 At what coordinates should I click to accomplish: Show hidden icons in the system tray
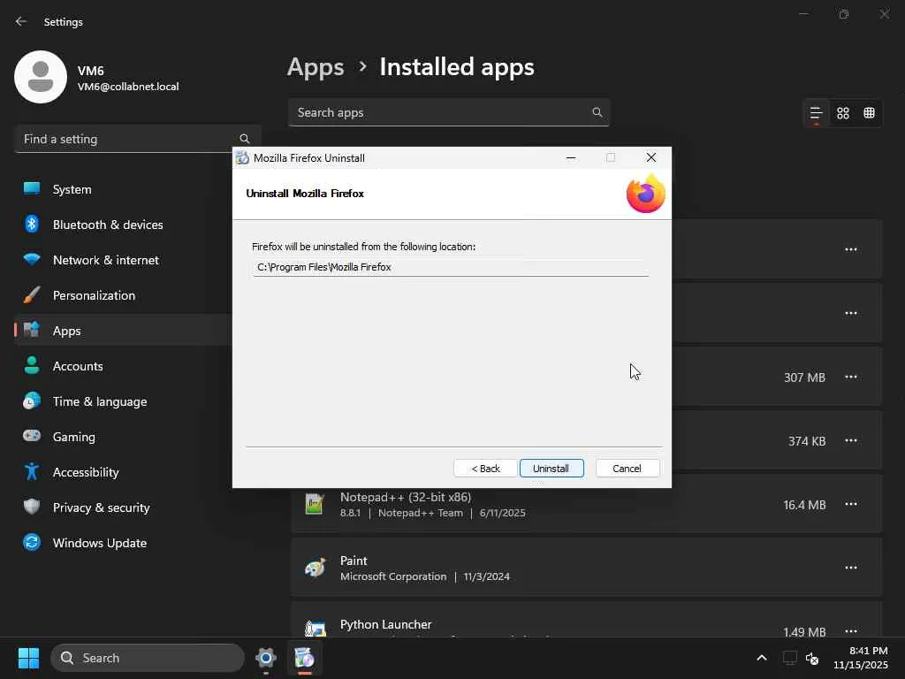[x=761, y=658]
